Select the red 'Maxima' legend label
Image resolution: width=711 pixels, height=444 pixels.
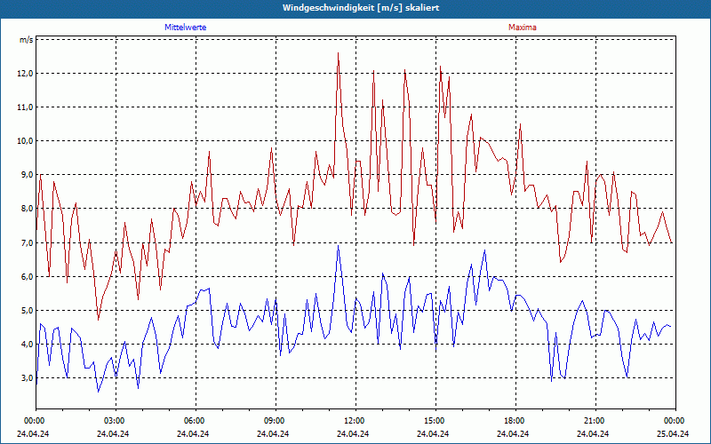coord(523,28)
